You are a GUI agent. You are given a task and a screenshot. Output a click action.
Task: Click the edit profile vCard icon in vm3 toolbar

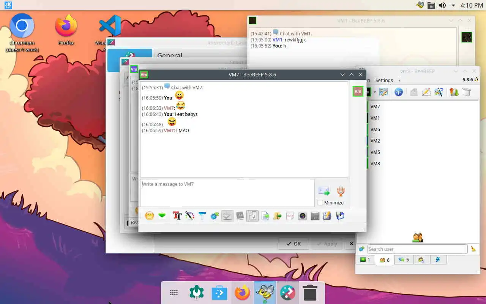pyautogui.click(x=383, y=92)
